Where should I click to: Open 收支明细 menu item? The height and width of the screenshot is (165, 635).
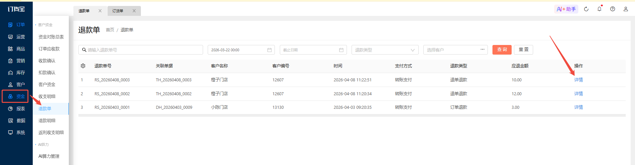coord(47,96)
